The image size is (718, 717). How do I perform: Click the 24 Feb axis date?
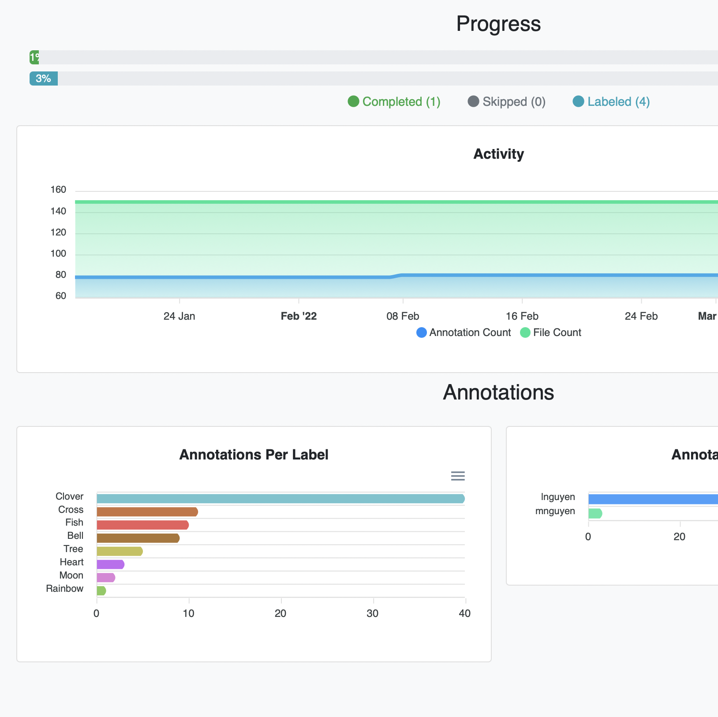(x=641, y=316)
